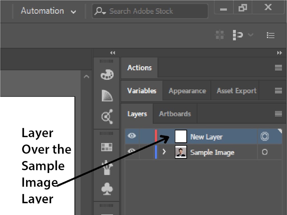Open the Asset Export tab
This screenshot has height=215, width=287.
click(236, 91)
